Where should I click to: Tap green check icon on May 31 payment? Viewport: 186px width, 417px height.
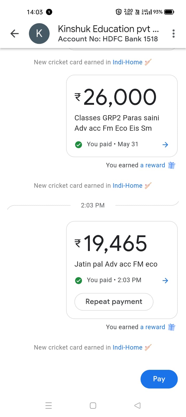click(78, 145)
